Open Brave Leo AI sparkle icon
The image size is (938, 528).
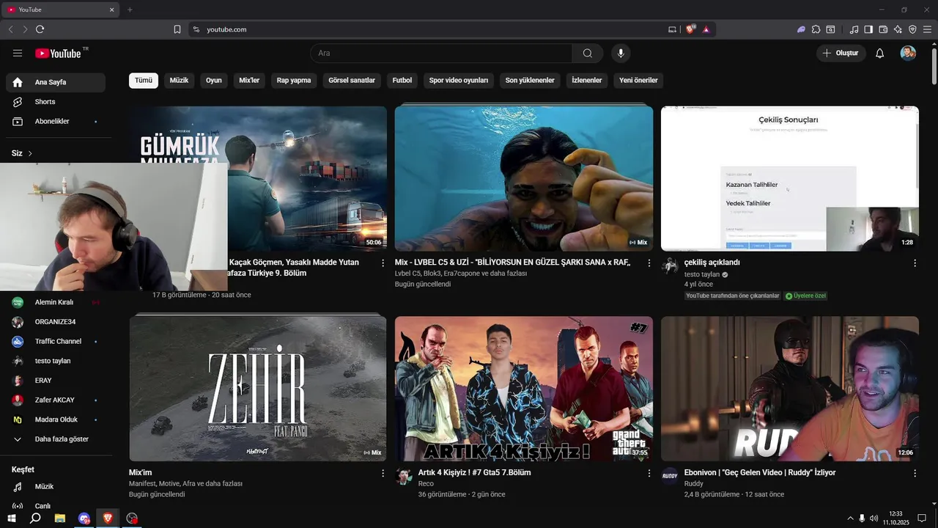point(898,29)
